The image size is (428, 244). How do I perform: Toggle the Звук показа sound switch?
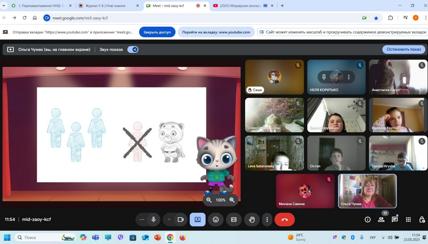pos(133,49)
